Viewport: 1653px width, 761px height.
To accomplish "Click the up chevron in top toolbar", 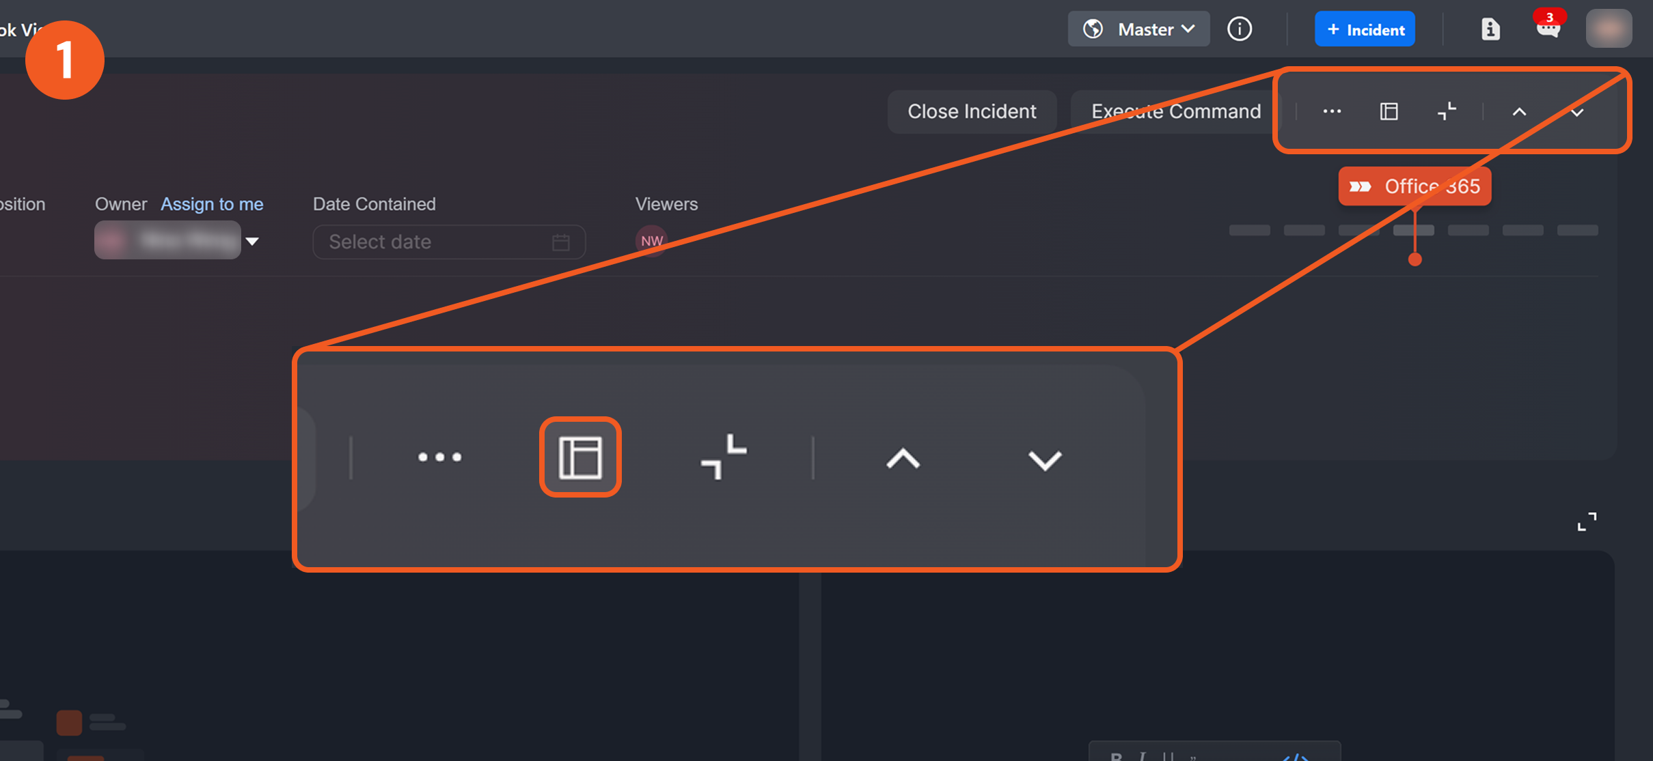I will [1519, 112].
